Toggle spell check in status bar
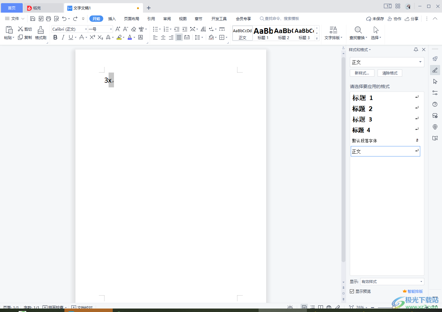 coord(55,307)
